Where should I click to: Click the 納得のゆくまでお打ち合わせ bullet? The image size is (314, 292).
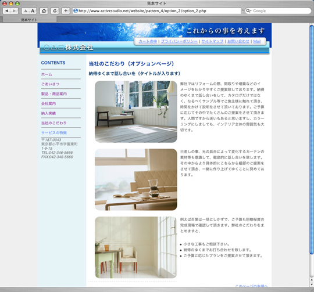pos(217,250)
